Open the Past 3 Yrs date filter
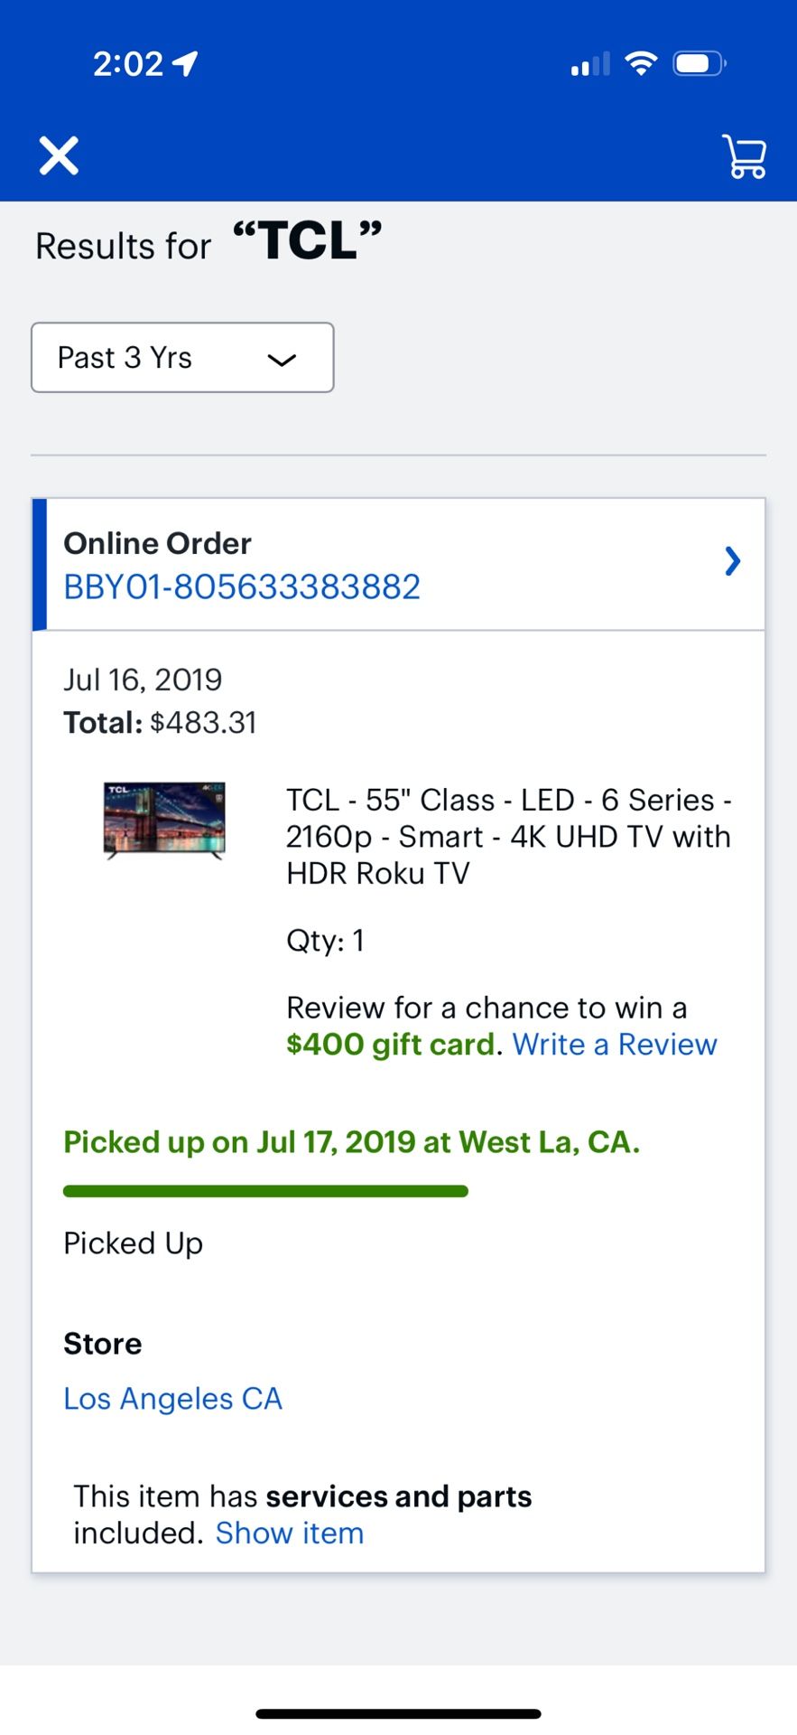 [x=182, y=358]
